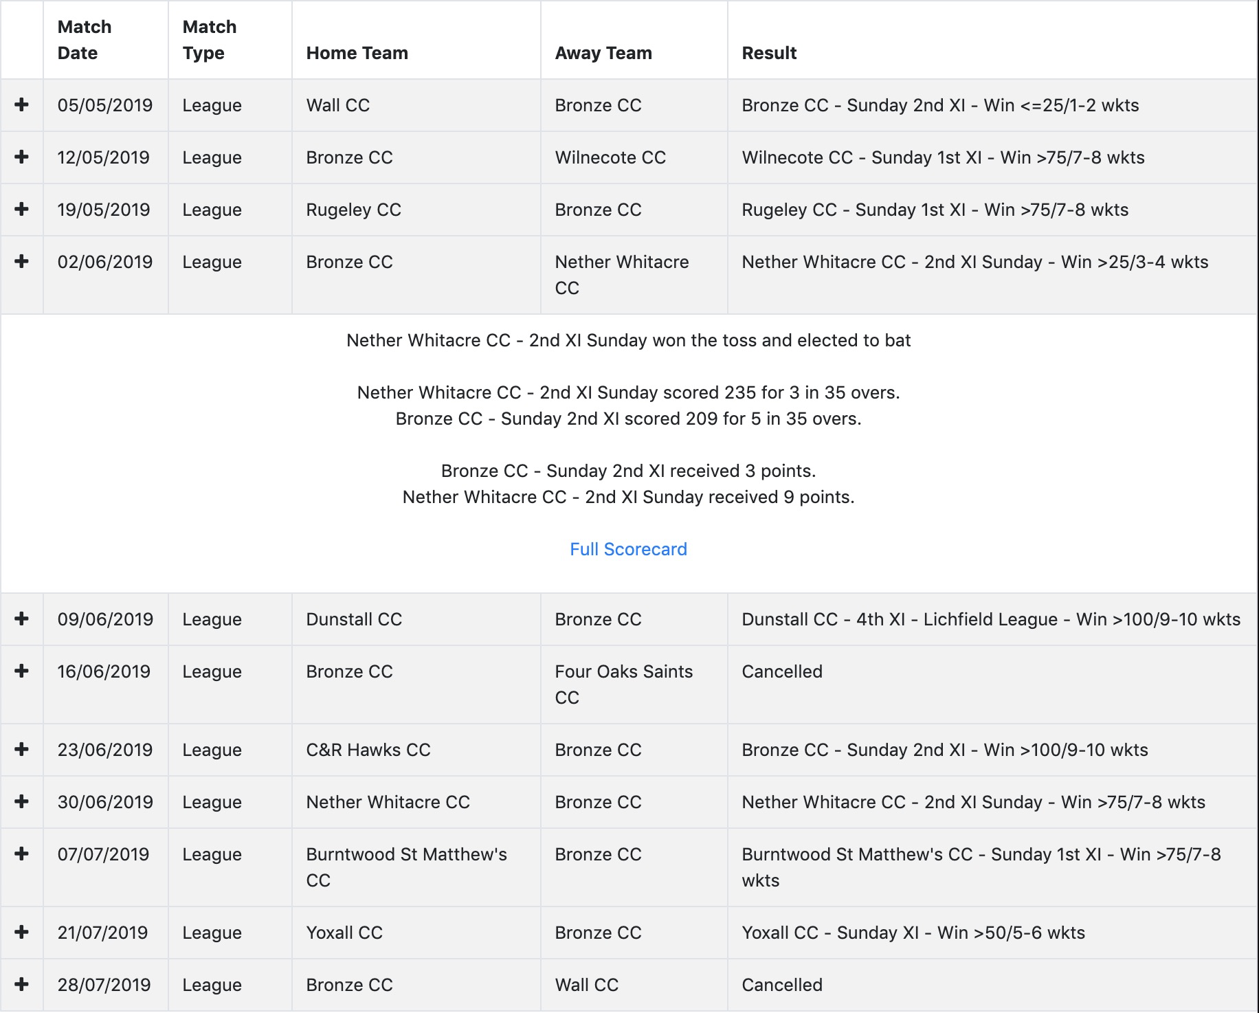This screenshot has width=1259, height=1013.
Task: Expand the 23/06/2019 C&R Hawks match row
Action: click(x=22, y=749)
